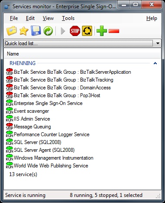Open the Tools menu
The height and width of the screenshot is (203, 165).
(68, 18)
